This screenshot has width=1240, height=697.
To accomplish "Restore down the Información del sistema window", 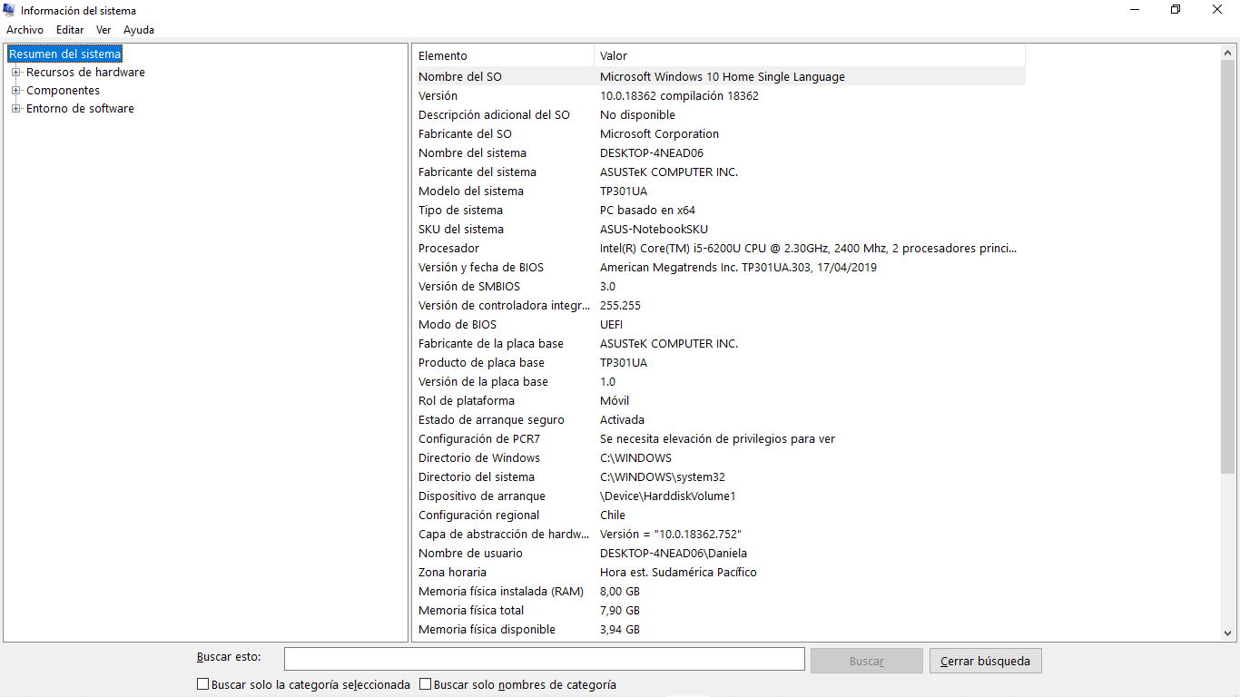I will pyautogui.click(x=1176, y=10).
